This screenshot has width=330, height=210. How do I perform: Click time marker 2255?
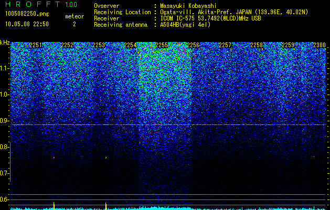click(x=162, y=45)
